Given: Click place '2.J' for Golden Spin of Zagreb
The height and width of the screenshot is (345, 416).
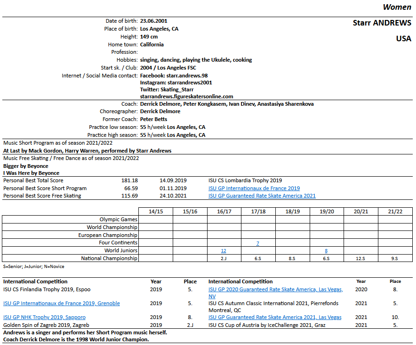Looking at the screenshot, I should point(190,325).
